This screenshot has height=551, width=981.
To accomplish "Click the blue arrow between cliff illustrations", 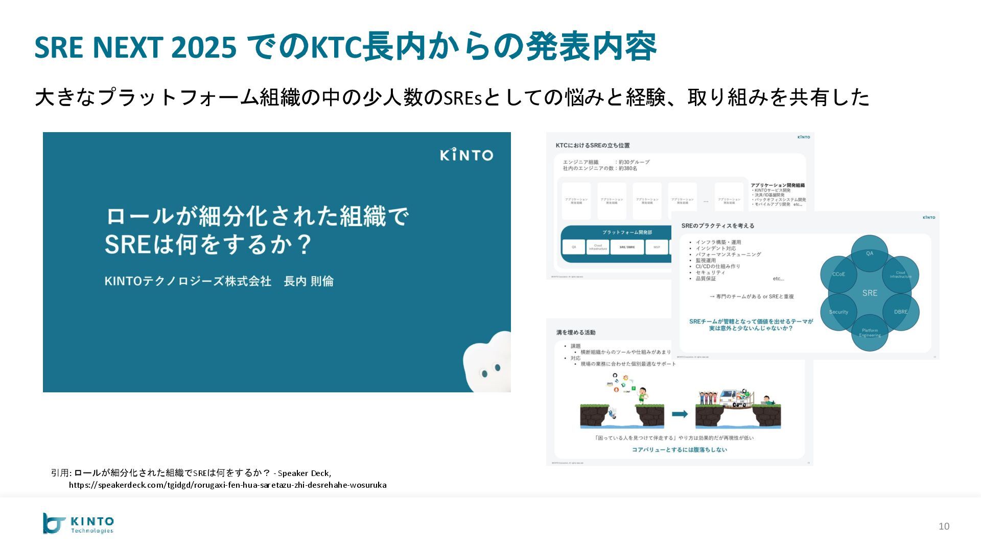I will pos(680,414).
